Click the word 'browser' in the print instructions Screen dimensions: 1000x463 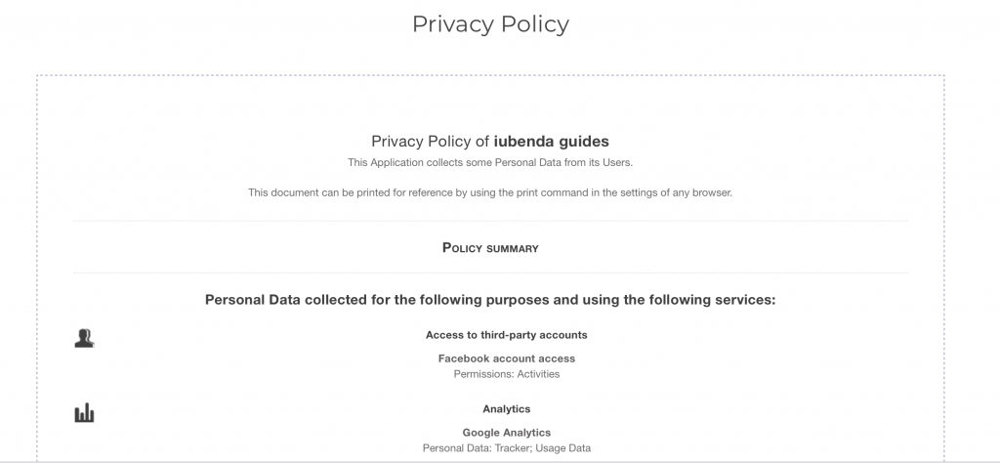pos(712,192)
